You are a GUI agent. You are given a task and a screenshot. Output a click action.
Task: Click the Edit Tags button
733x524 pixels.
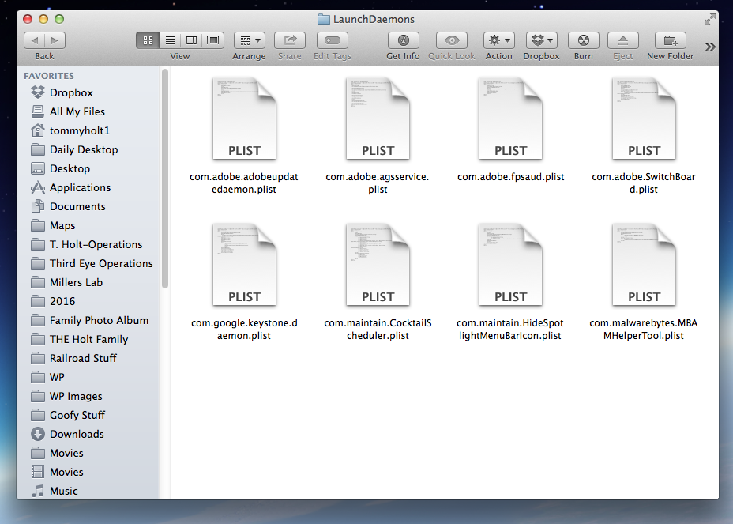coord(333,40)
